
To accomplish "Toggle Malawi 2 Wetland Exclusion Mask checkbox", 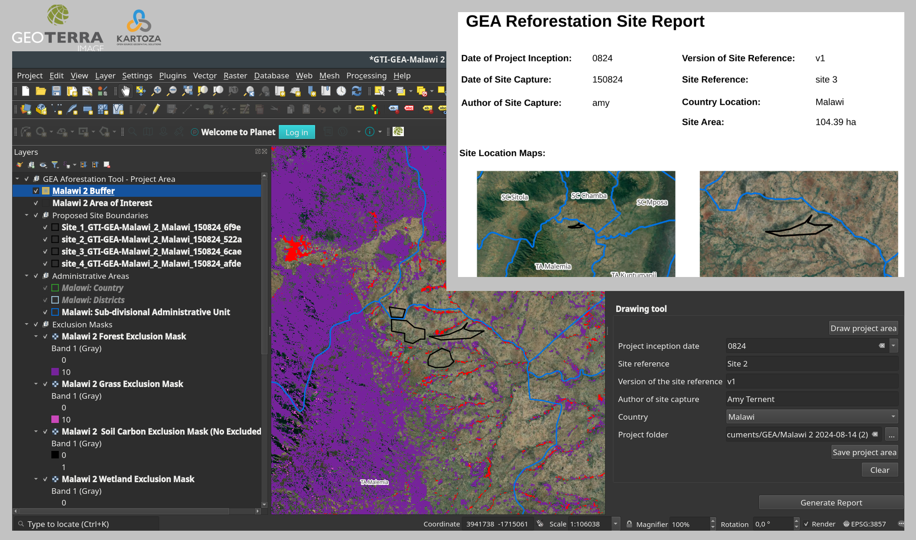I will pyautogui.click(x=45, y=479).
